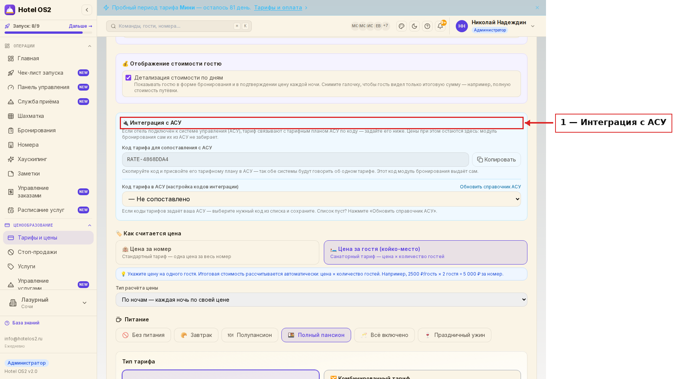Select Праздничный ужин meal option
The image size is (681, 379).
455,335
